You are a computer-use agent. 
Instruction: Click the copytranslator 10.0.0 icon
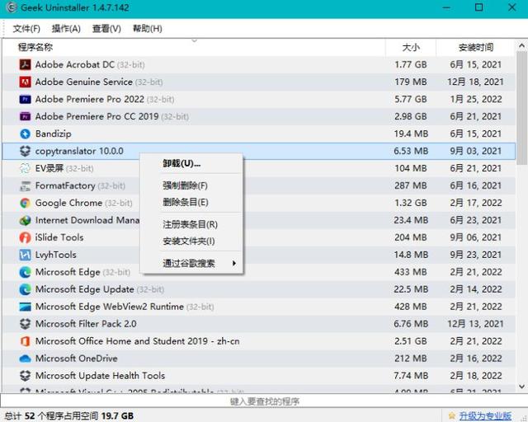point(25,151)
